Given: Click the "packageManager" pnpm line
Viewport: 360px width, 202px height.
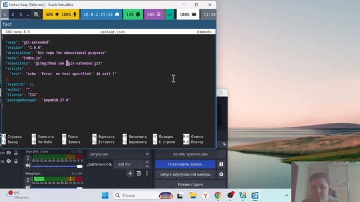Looking at the screenshot, I should 38,100.
